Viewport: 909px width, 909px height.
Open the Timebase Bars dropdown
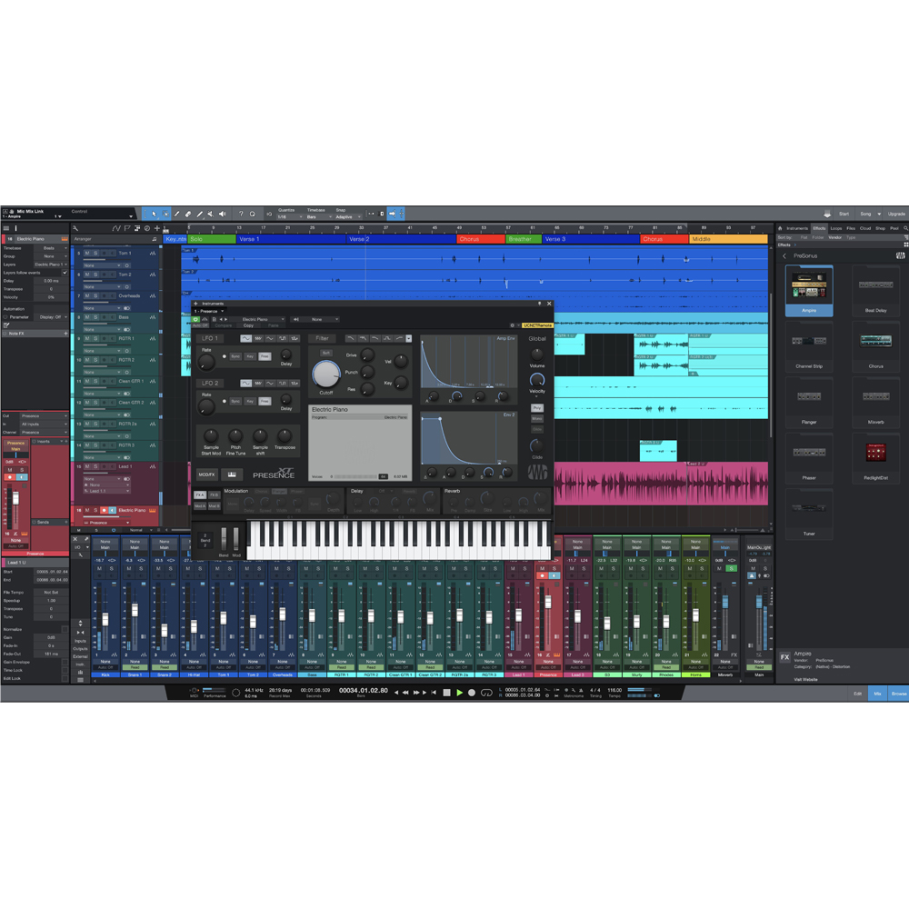[x=319, y=217]
